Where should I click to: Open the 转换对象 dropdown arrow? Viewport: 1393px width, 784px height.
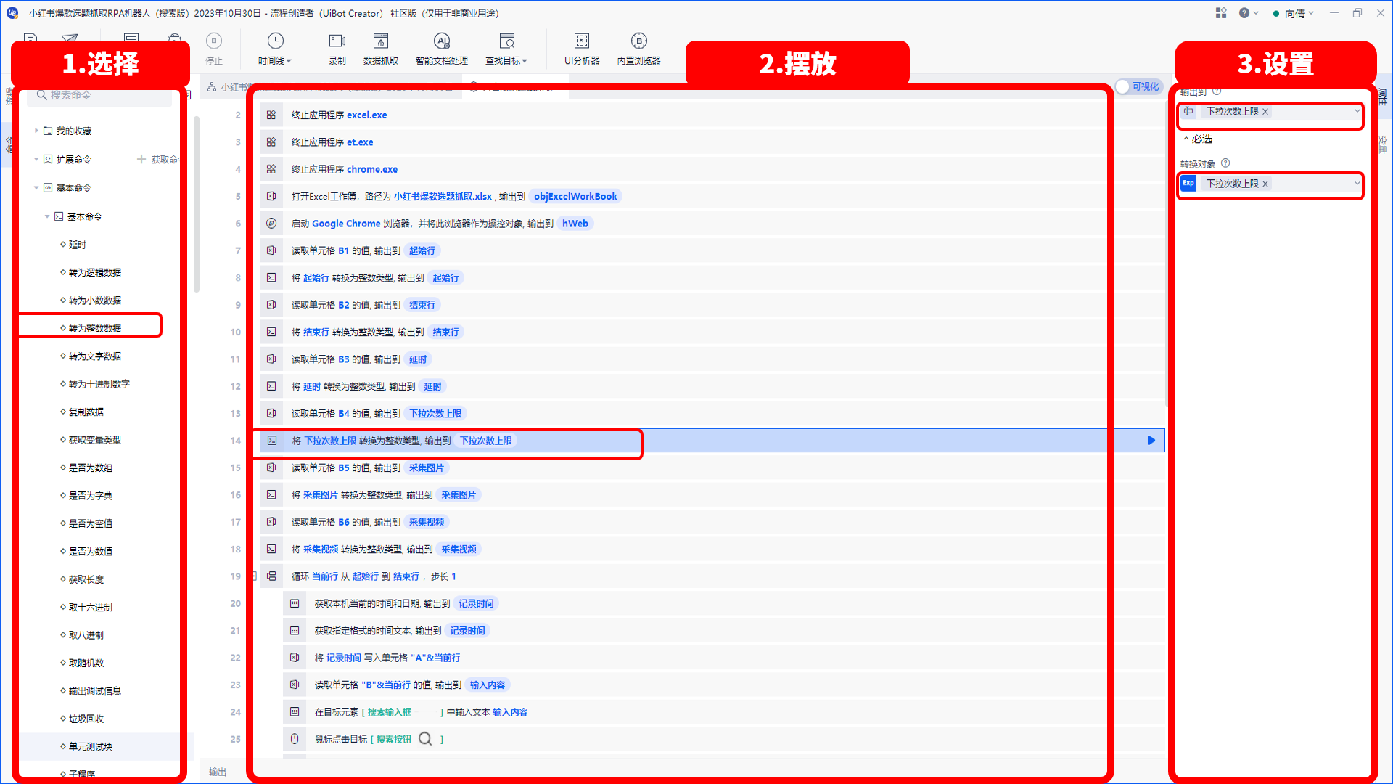pyautogui.click(x=1357, y=184)
